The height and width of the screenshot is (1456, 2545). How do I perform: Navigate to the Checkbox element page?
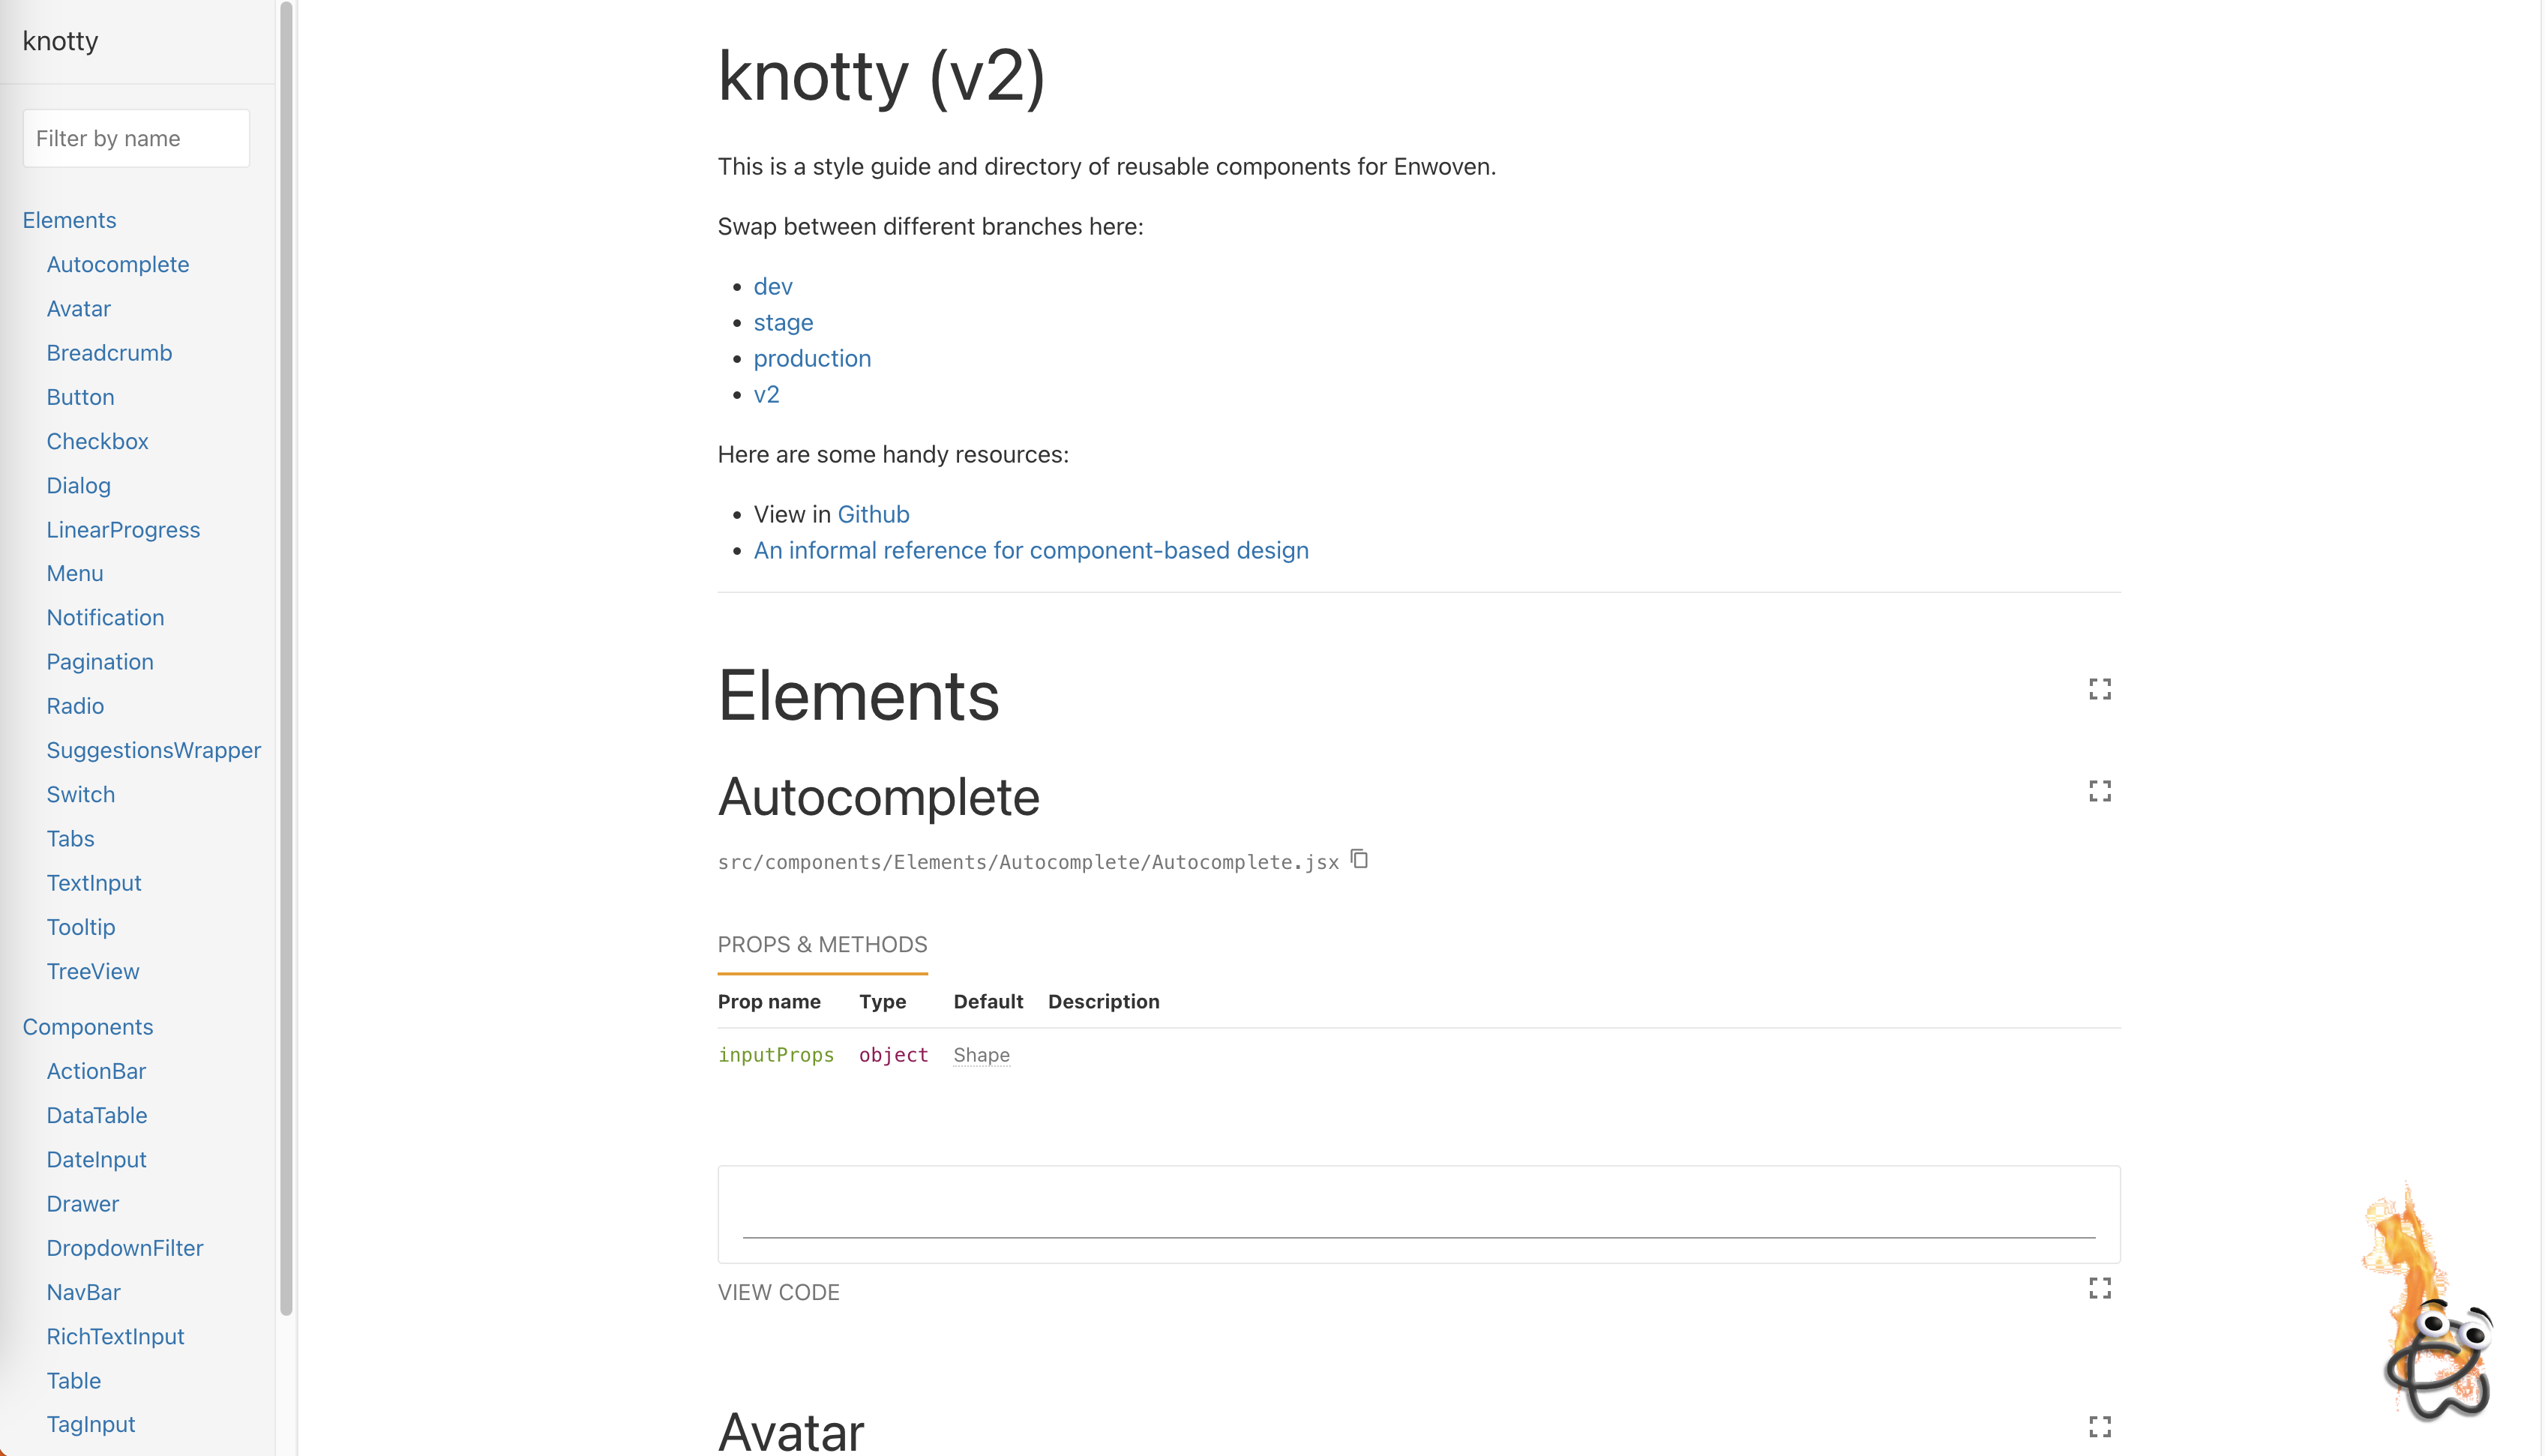[x=97, y=442]
